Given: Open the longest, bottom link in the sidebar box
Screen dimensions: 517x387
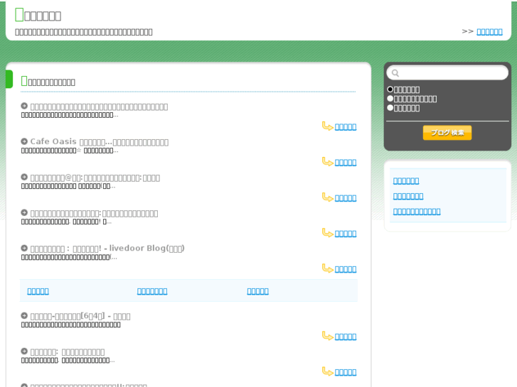Looking at the screenshot, I should coord(417,212).
